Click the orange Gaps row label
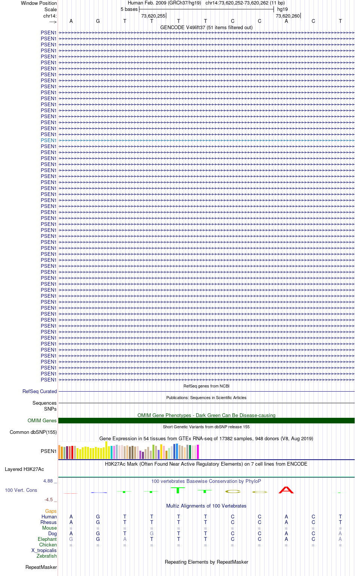355x576 pixels. pos(51,511)
